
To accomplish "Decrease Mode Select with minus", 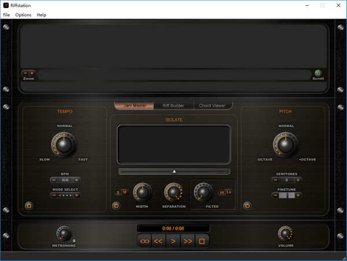I will [x=54, y=195].
